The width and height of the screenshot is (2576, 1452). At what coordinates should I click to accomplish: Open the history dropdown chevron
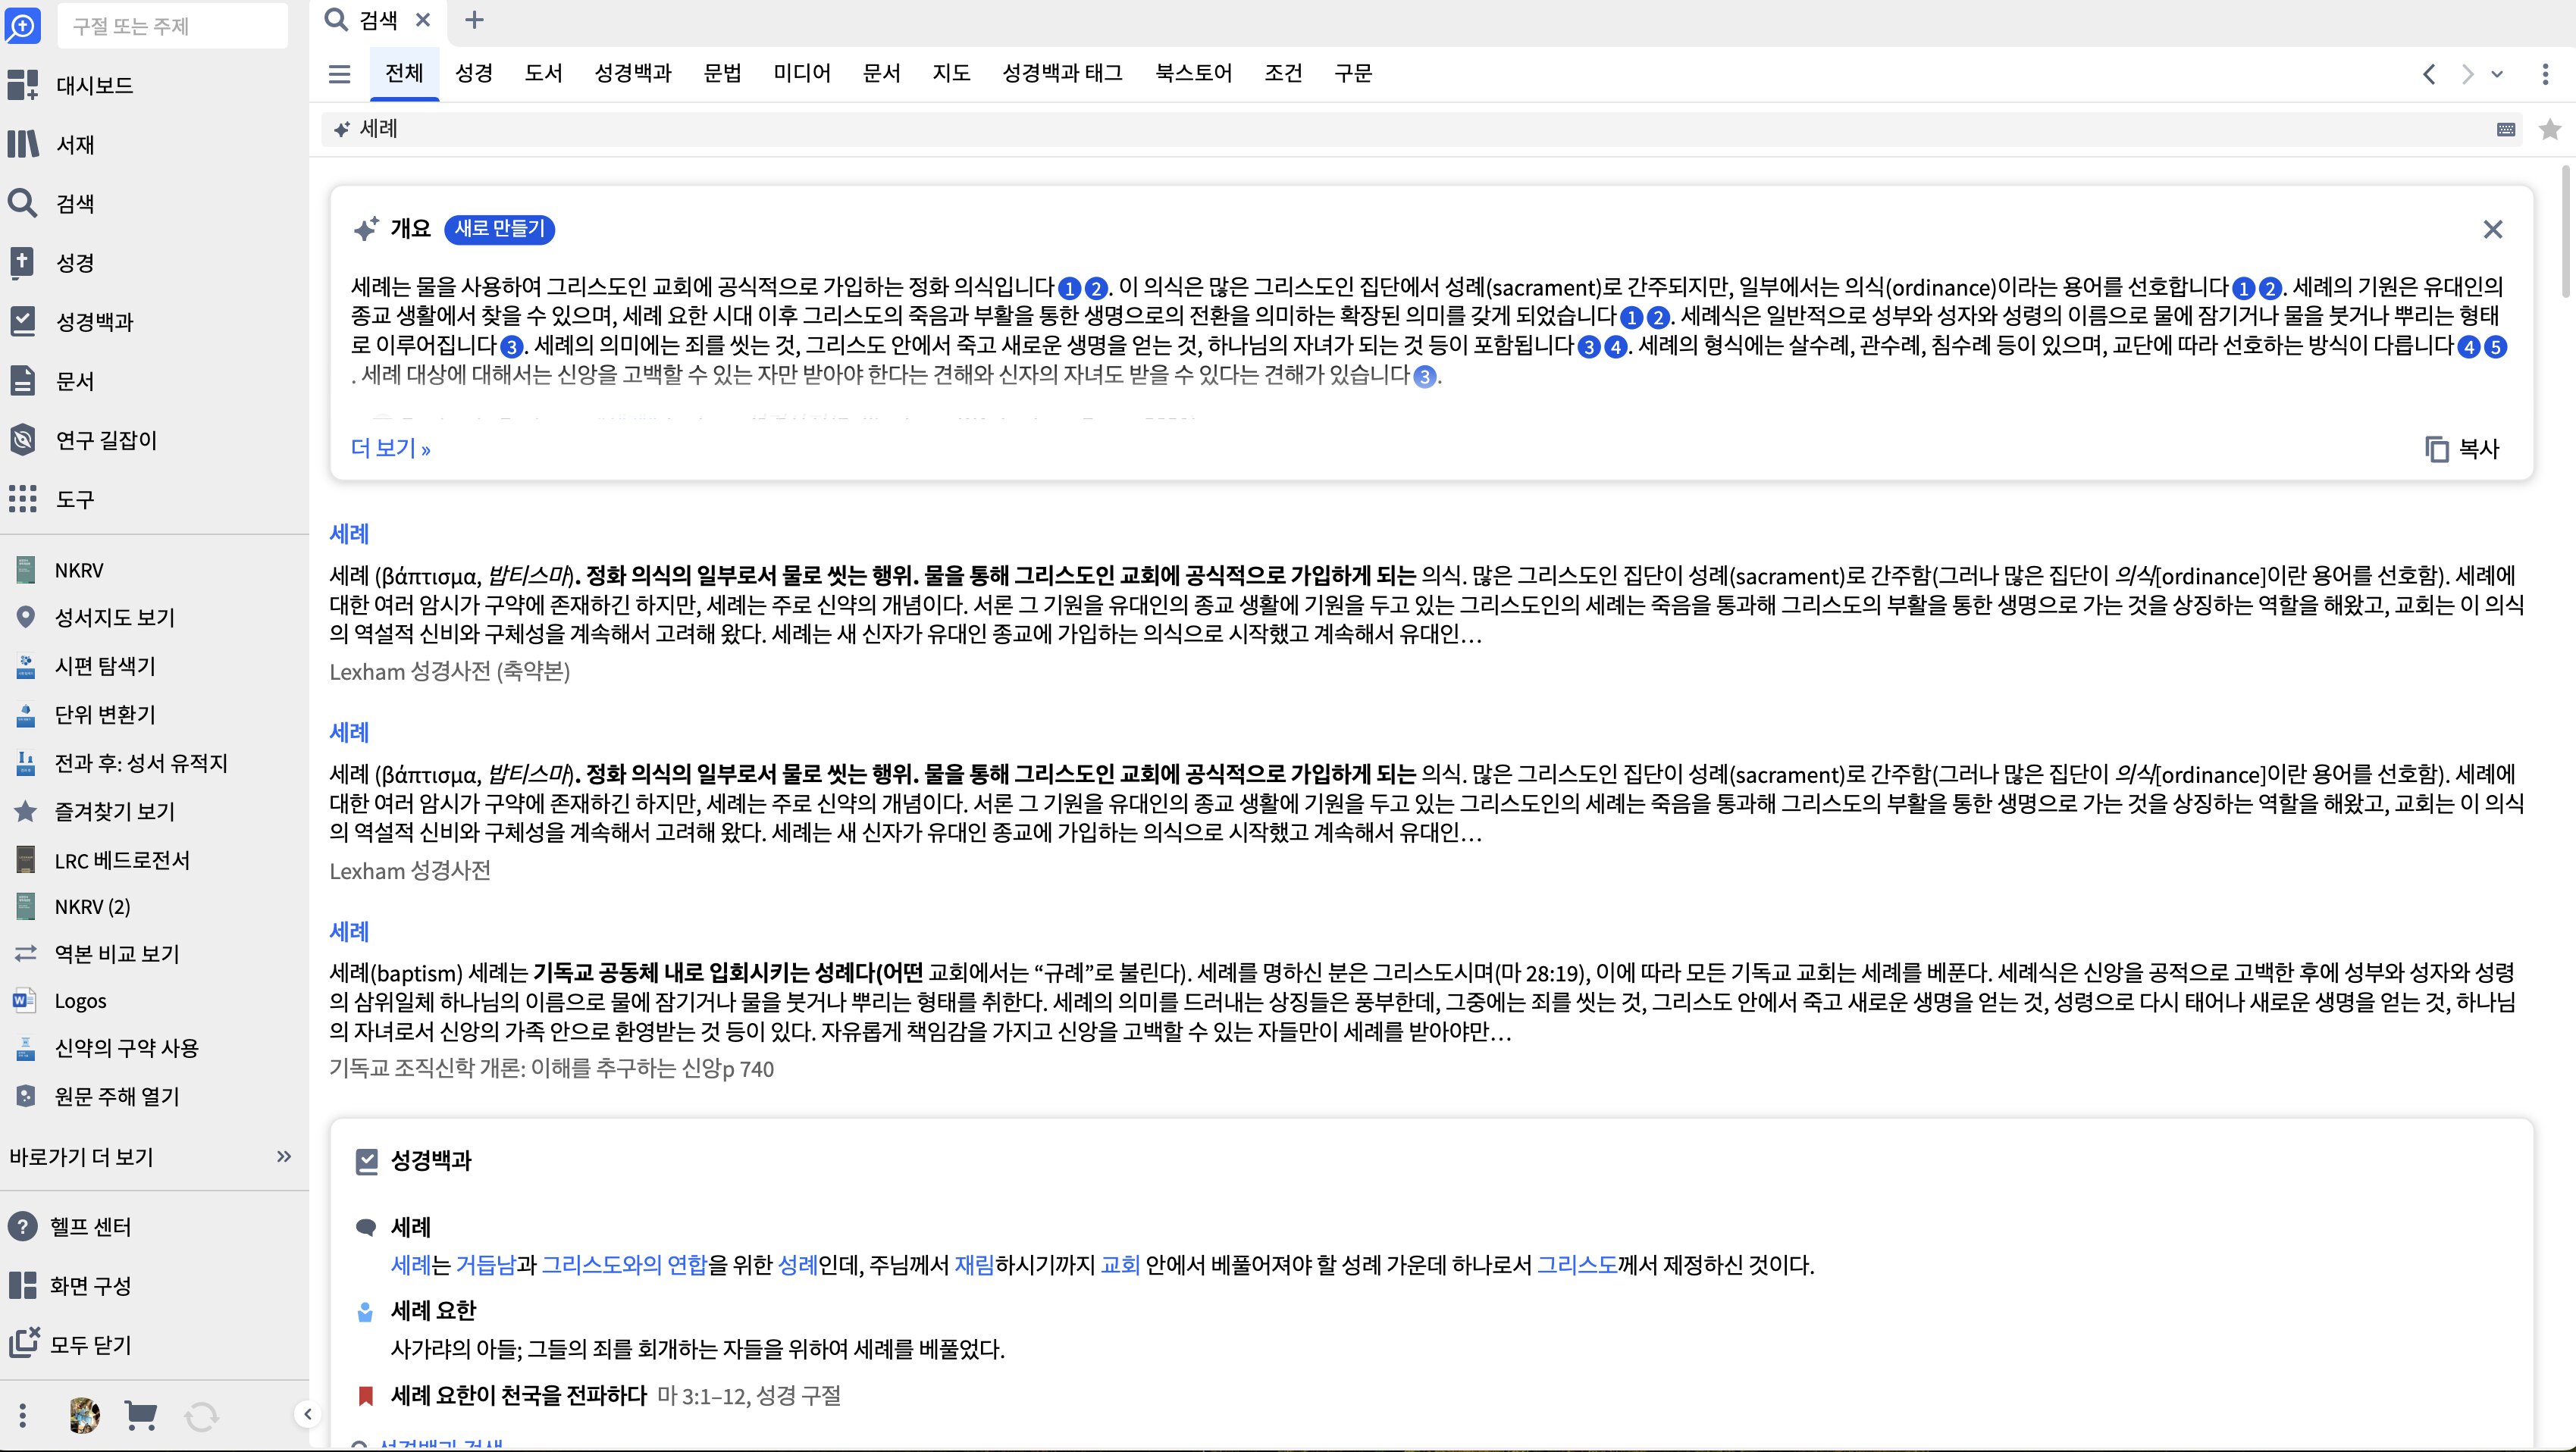pyautogui.click(x=2497, y=74)
